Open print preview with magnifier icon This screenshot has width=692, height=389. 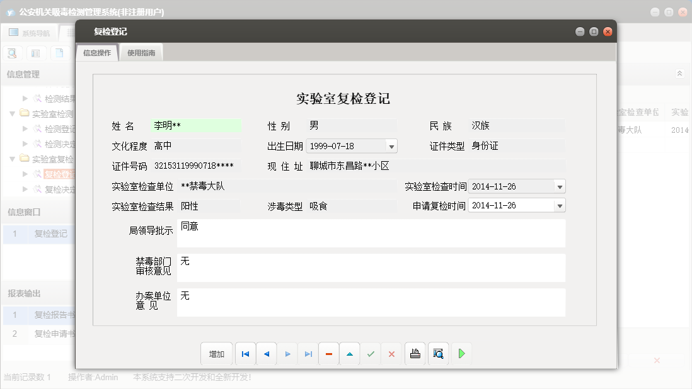click(438, 354)
